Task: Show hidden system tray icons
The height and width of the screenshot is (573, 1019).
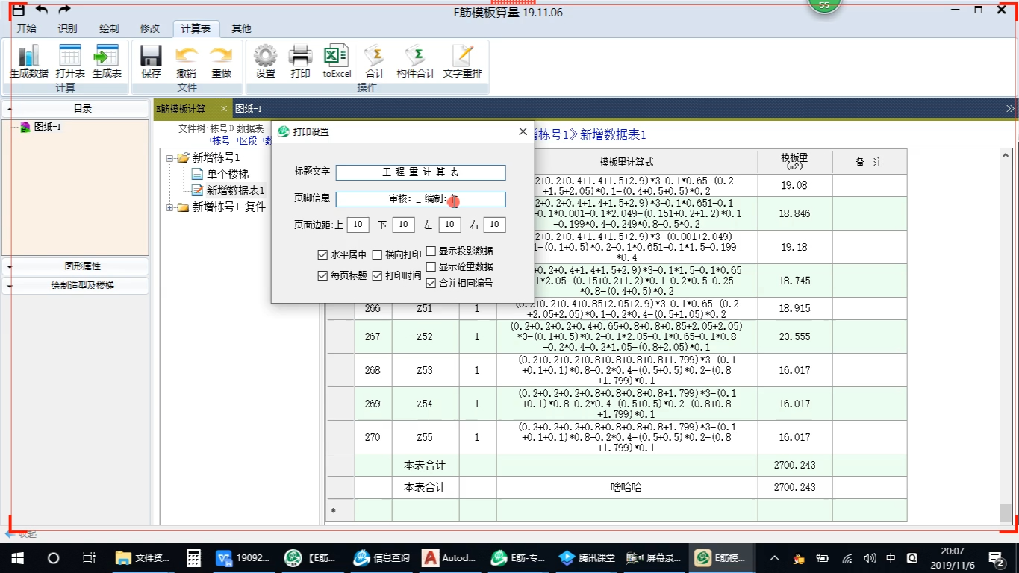Action: tap(774, 558)
